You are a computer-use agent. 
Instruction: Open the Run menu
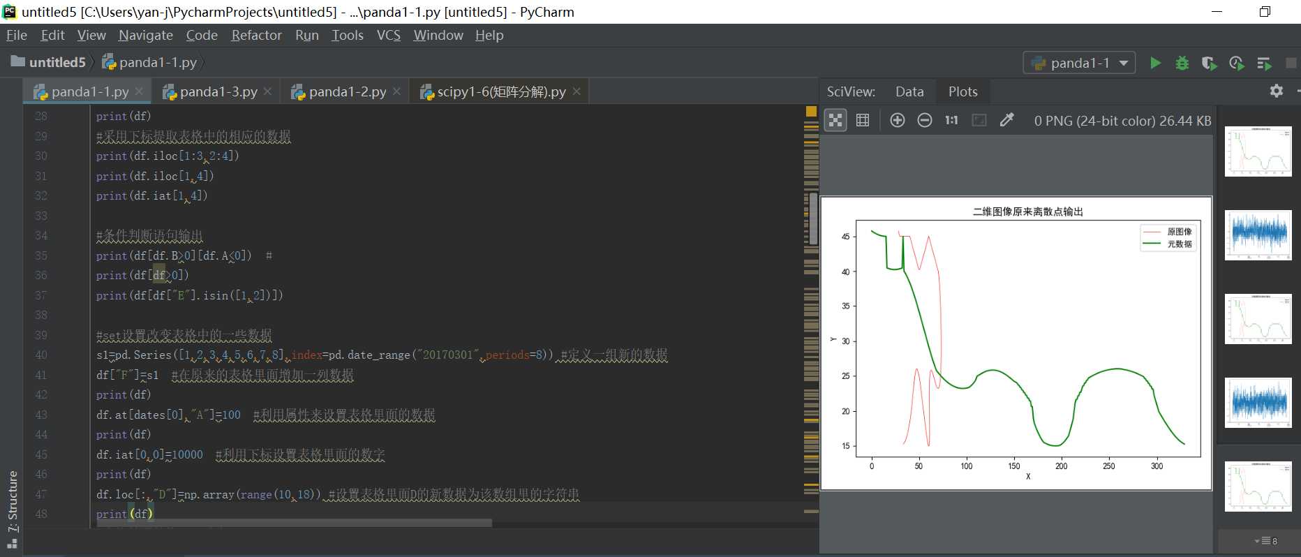[307, 35]
